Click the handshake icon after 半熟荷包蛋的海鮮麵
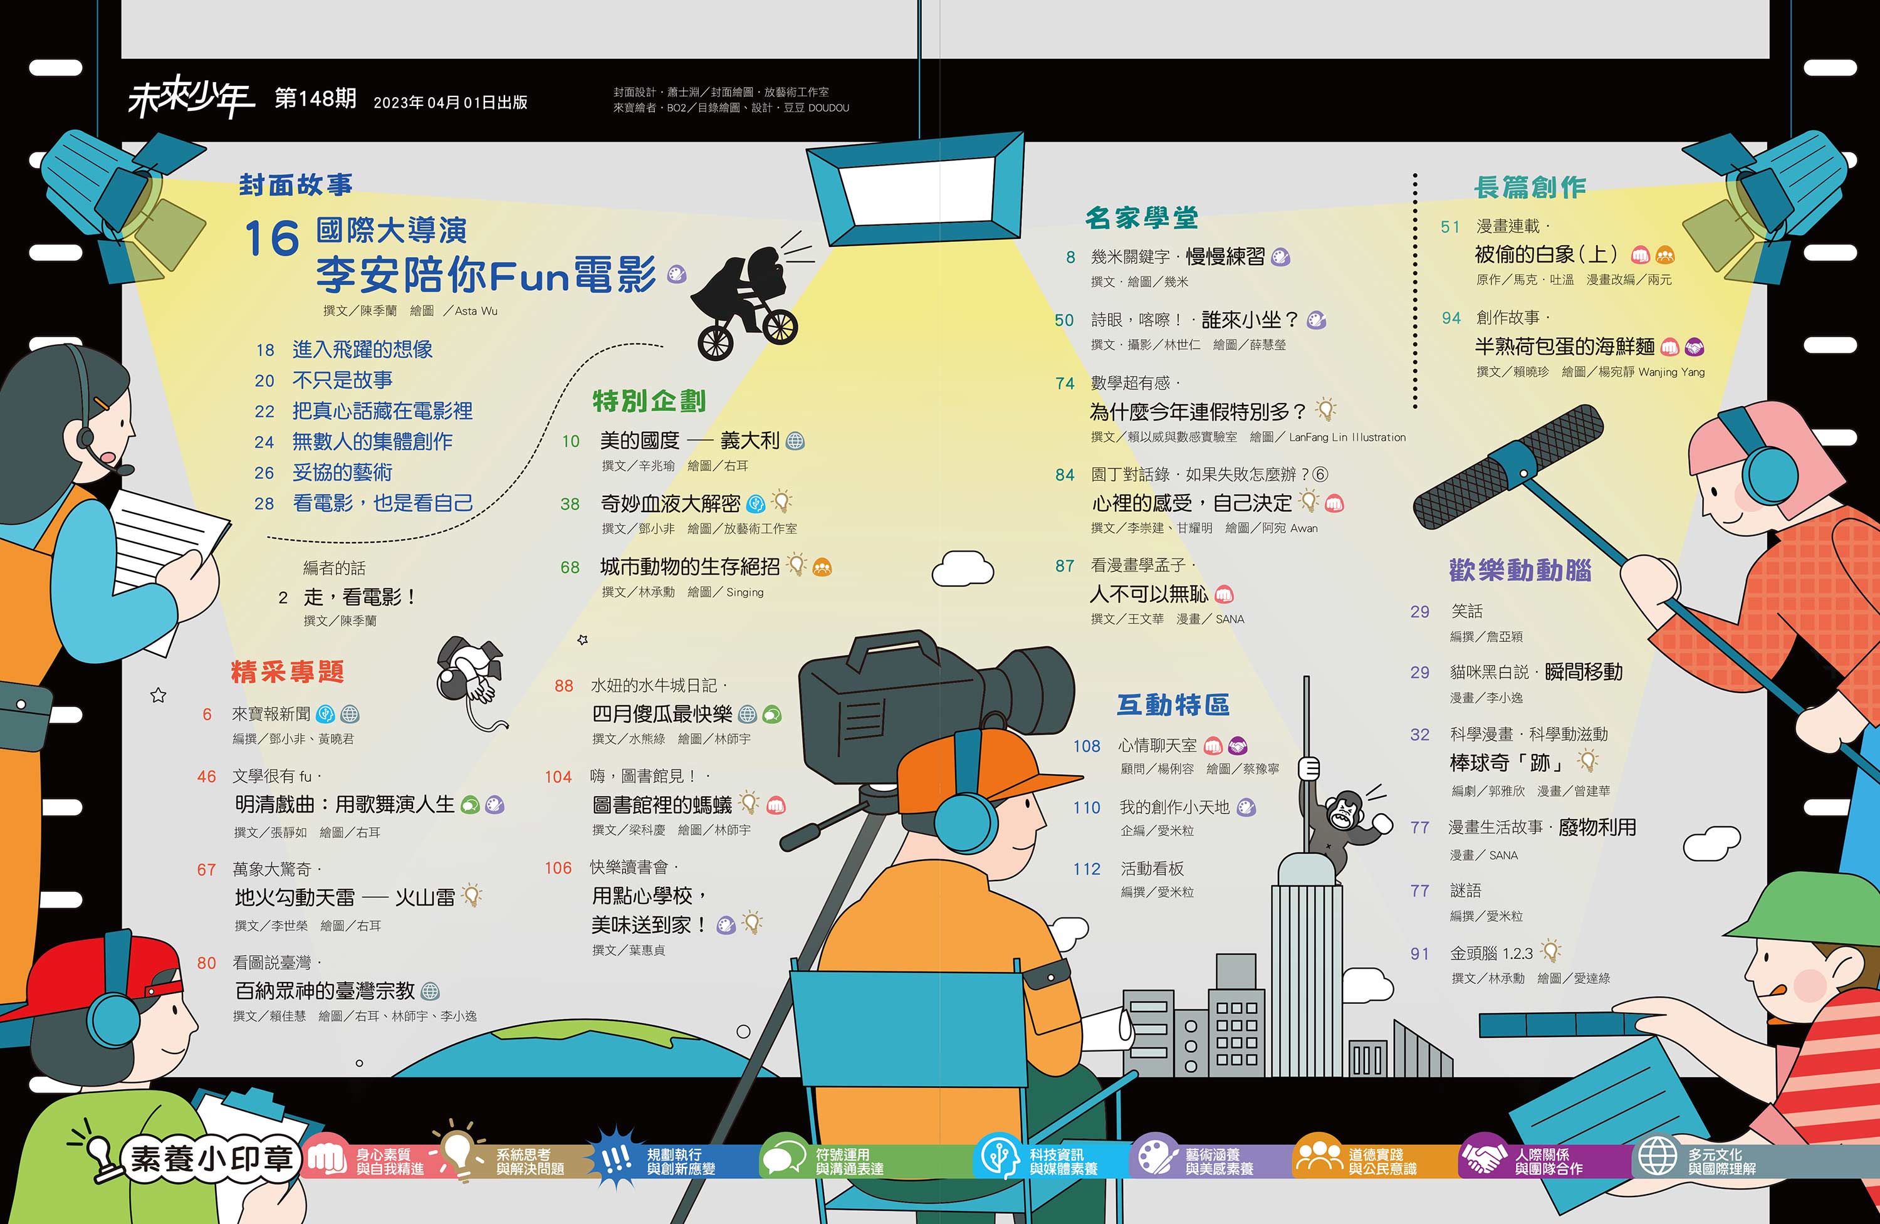The height and width of the screenshot is (1224, 1880). [x=1695, y=347]
